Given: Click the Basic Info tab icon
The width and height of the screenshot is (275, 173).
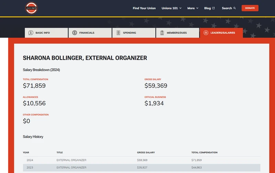Looking at the screenshot, I should coord(31,33).
